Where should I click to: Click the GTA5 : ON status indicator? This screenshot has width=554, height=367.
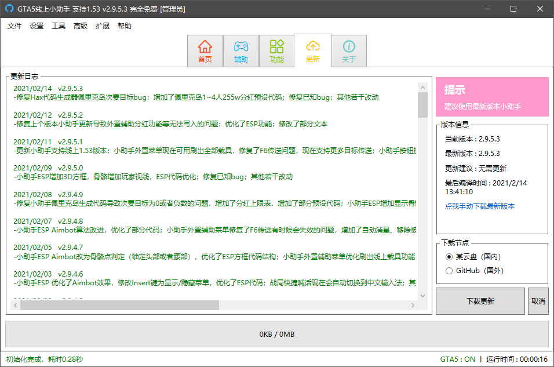point(458,359)
